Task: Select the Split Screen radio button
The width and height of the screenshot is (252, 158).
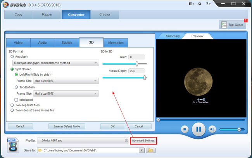Action: point(12,69)
